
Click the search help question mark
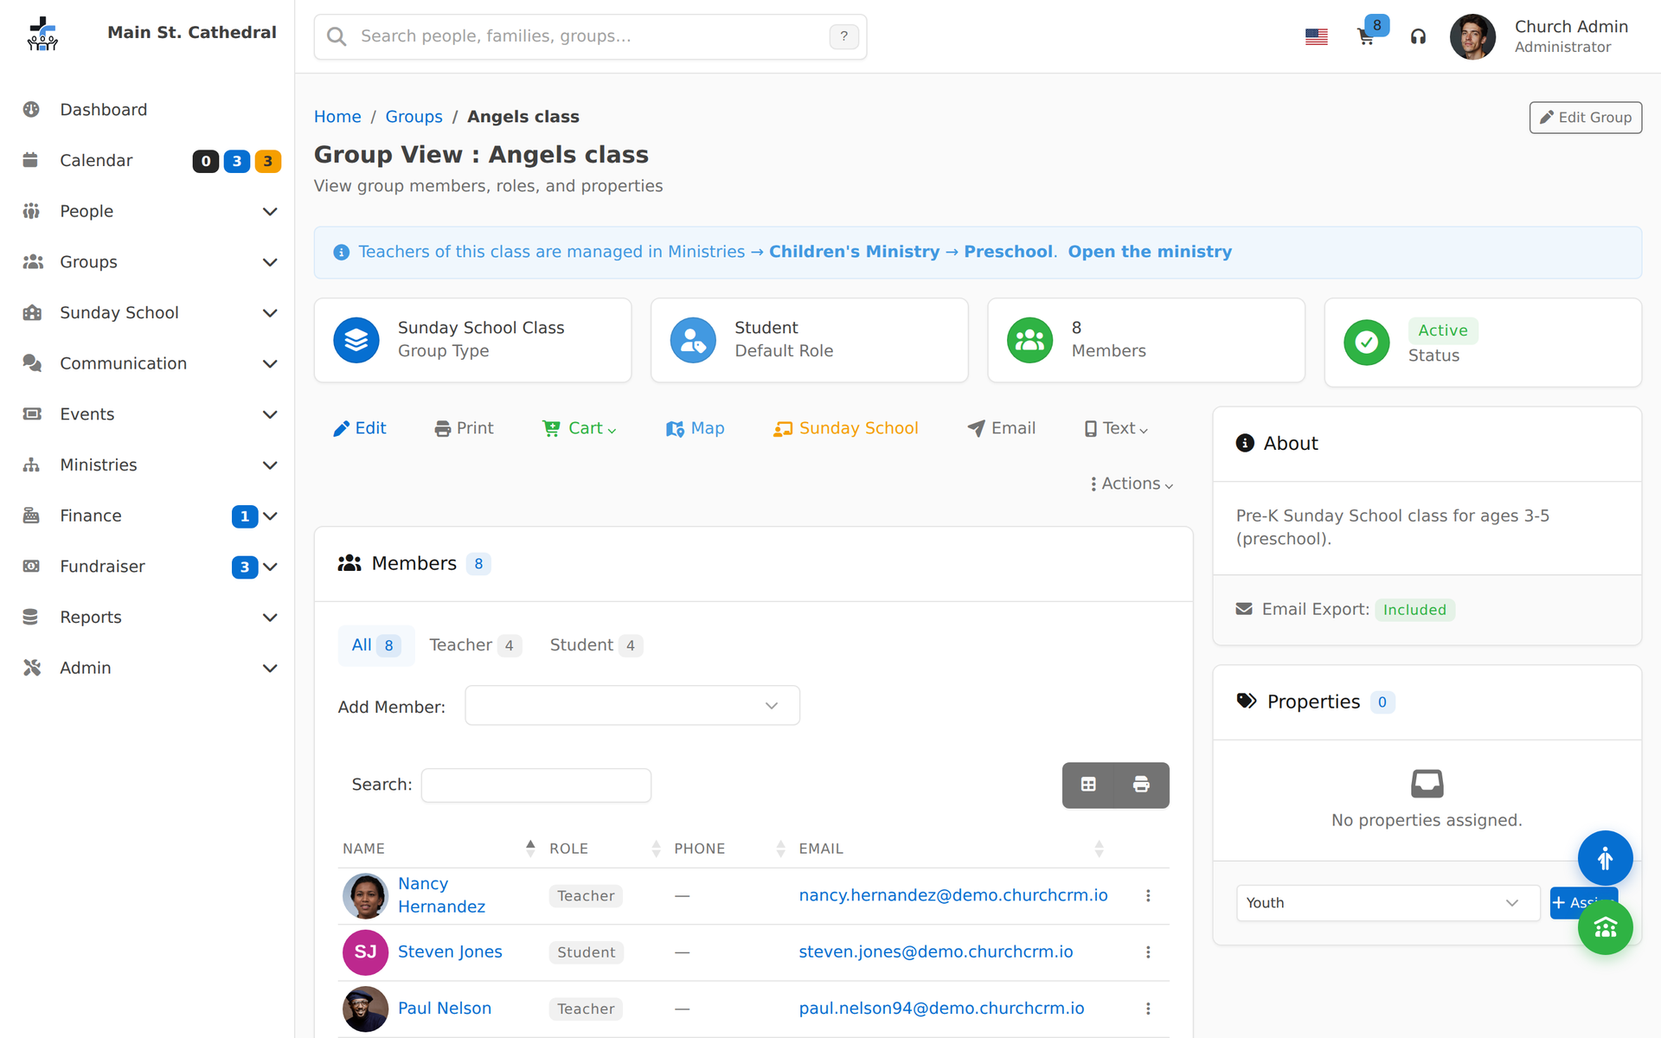pos(843,36)
